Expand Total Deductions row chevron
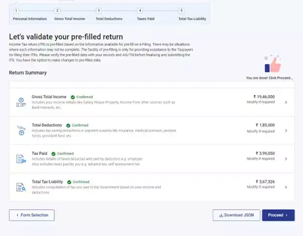The width and height of the screenshot is (303, 236). (x=286, y=130)
